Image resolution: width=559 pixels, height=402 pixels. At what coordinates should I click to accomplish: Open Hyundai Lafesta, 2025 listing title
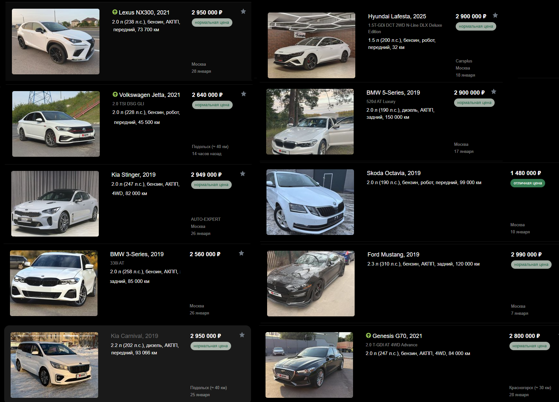click(397, 16)
